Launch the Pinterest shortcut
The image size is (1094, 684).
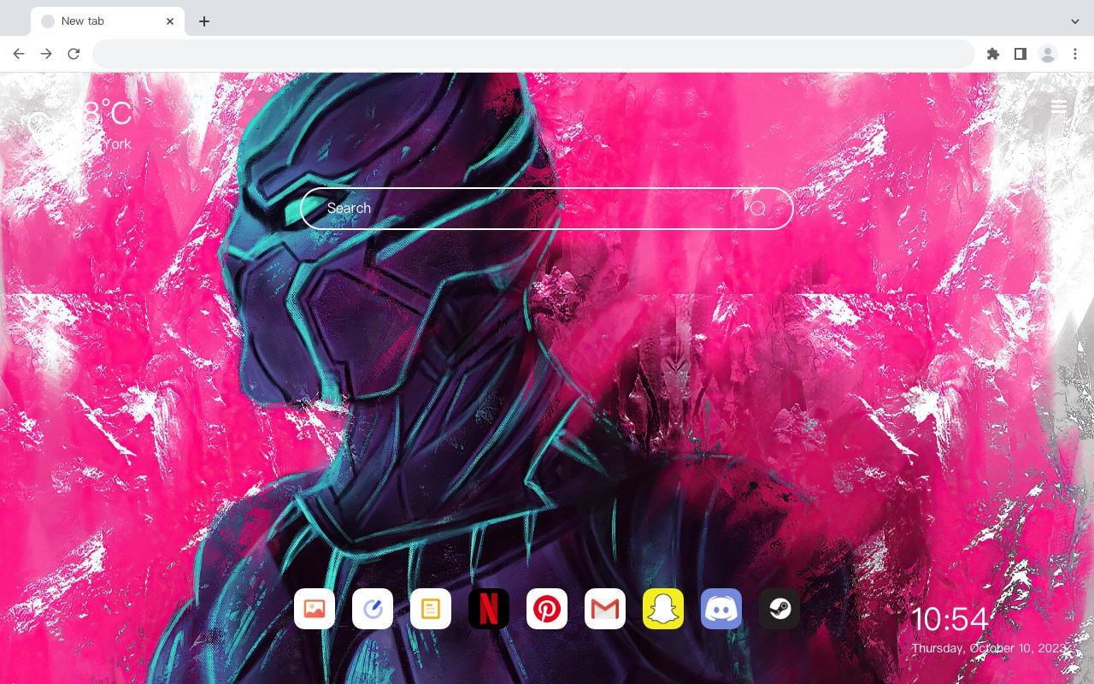547,609
